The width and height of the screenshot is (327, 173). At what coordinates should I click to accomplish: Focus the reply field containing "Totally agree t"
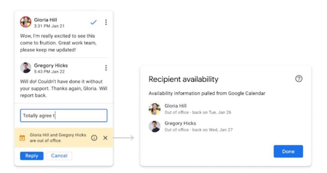point(63,116)
